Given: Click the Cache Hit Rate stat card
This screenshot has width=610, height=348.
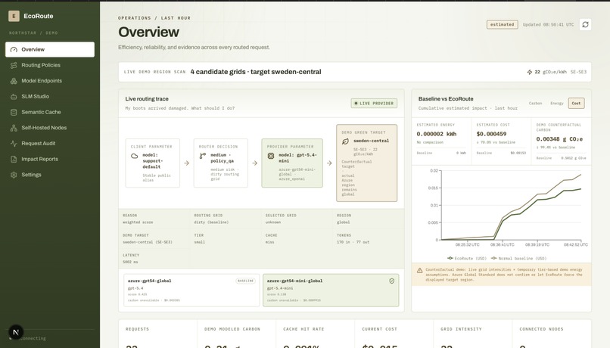Looking at the screenshot, I should (315, 334).
